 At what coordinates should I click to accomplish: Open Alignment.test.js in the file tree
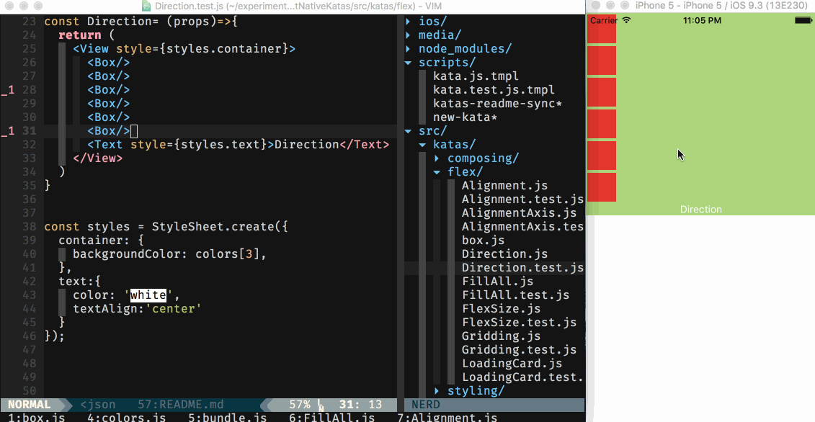coord(522,199)
